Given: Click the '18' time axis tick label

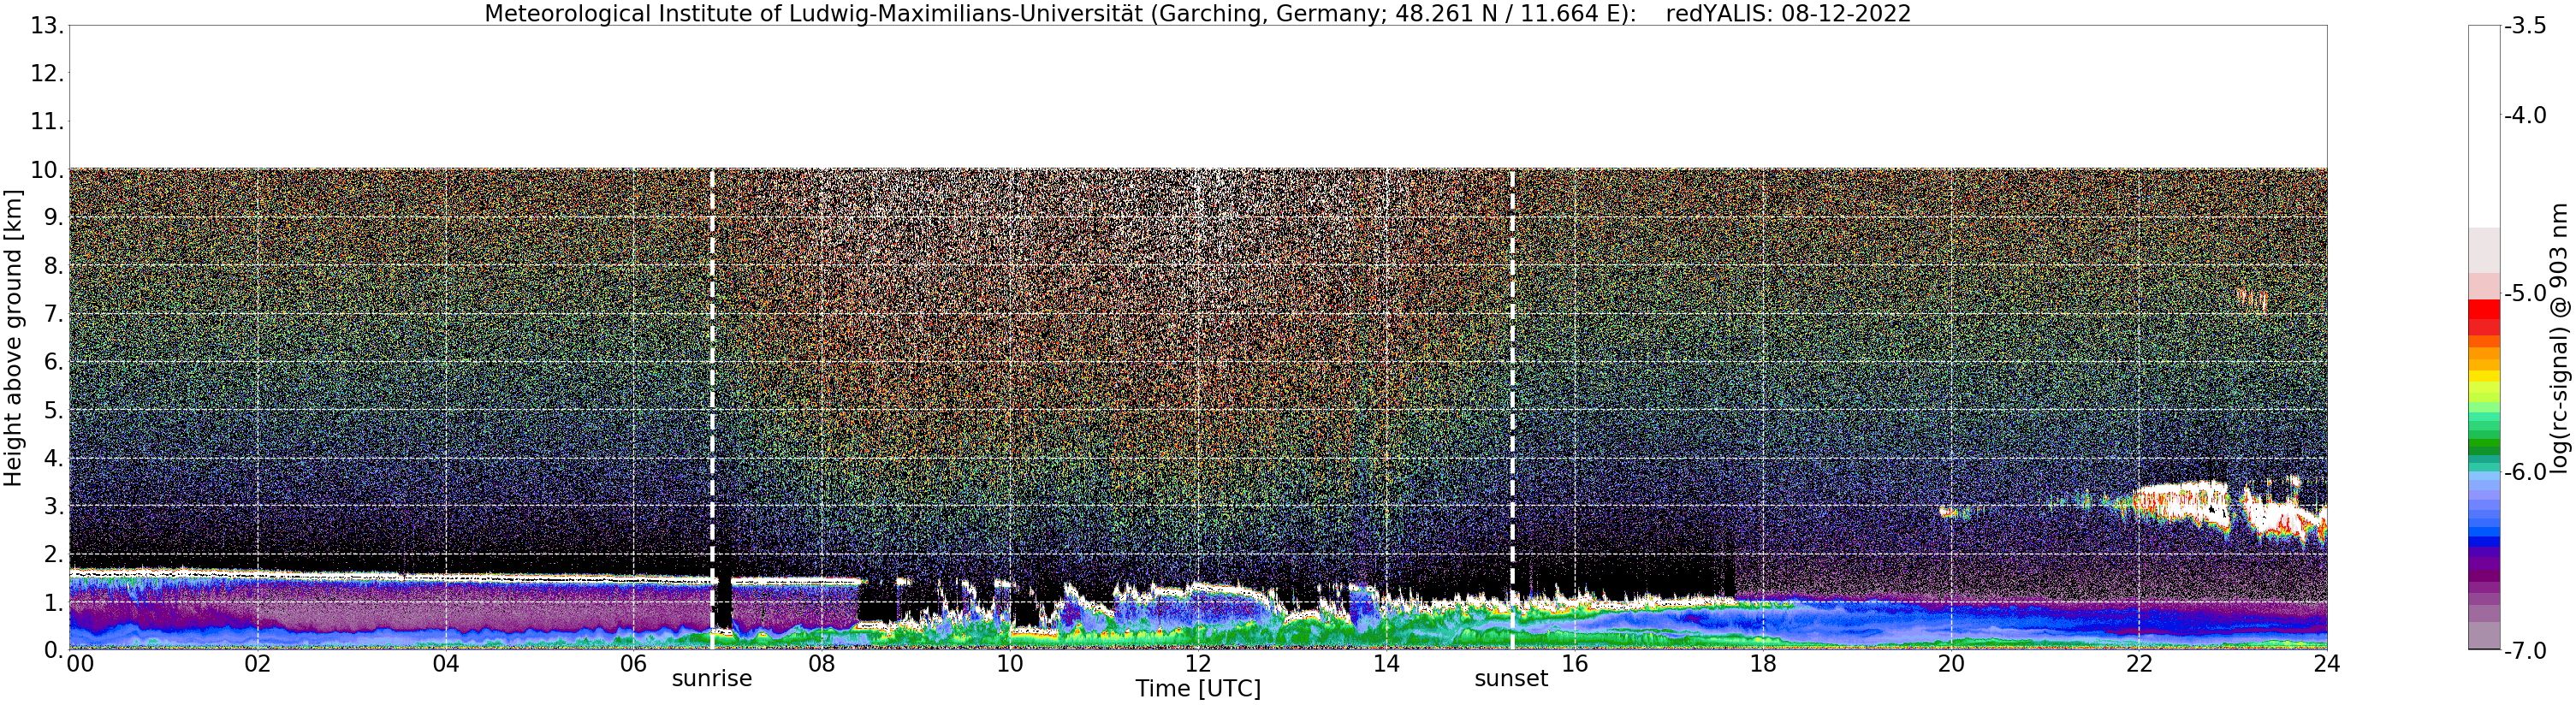Looking at the screenshot, I should click(x=1763, y=664).
